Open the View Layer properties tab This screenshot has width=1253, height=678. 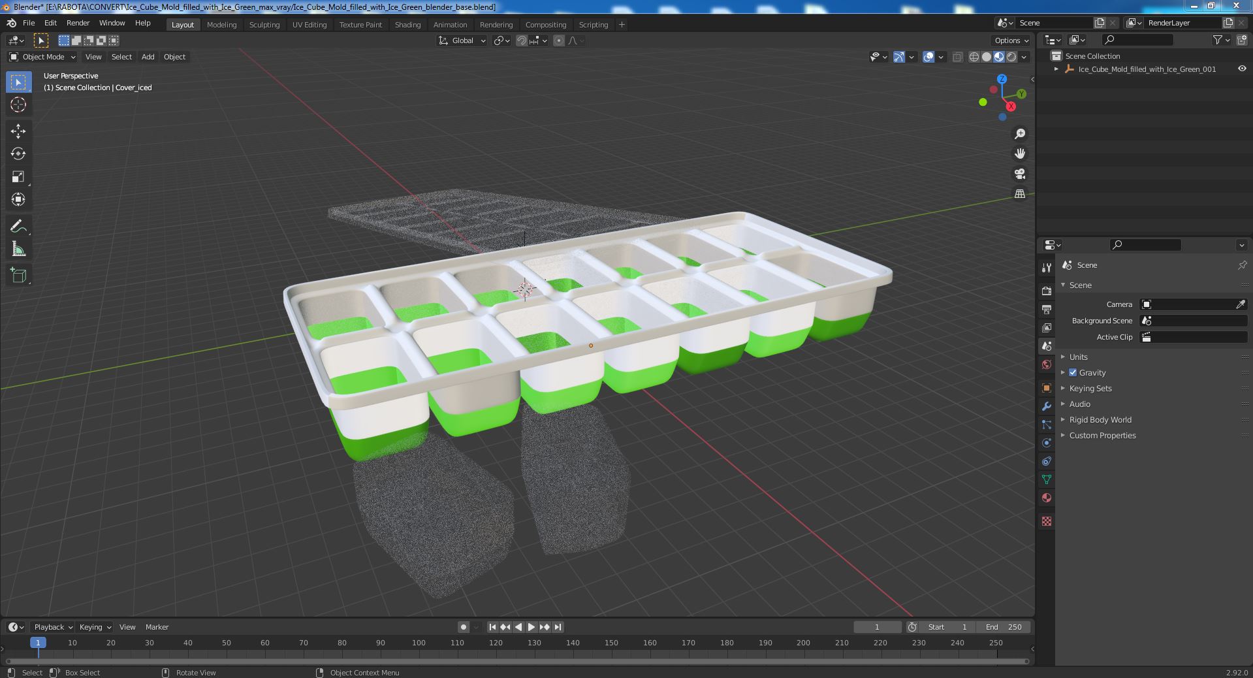[1047, 327]
